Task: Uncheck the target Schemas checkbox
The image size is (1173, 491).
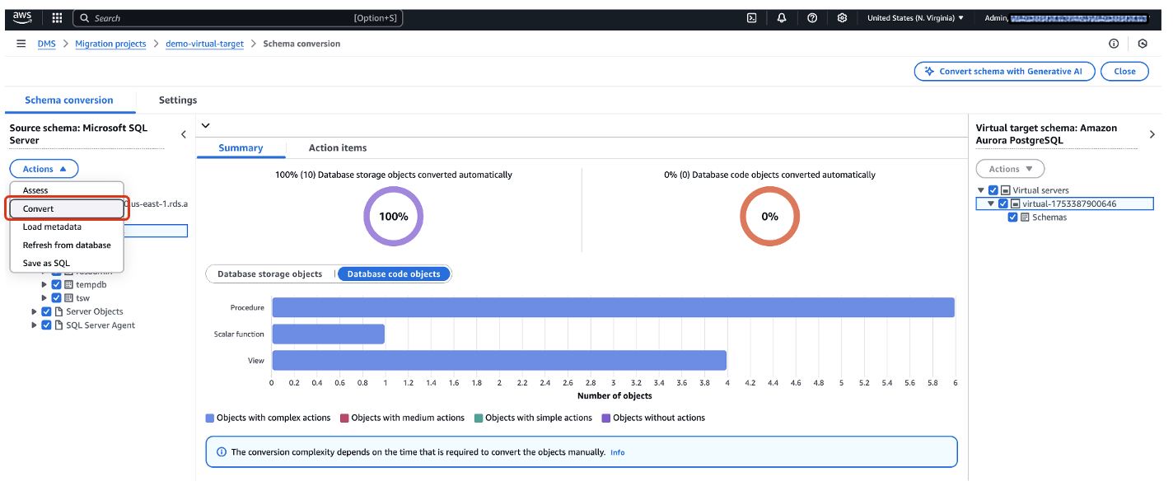Action: click(1013, 217)
